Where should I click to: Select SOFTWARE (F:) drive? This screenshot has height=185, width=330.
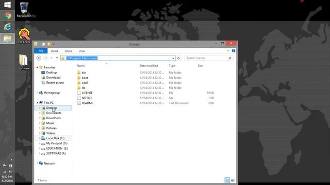pos(56,153)
